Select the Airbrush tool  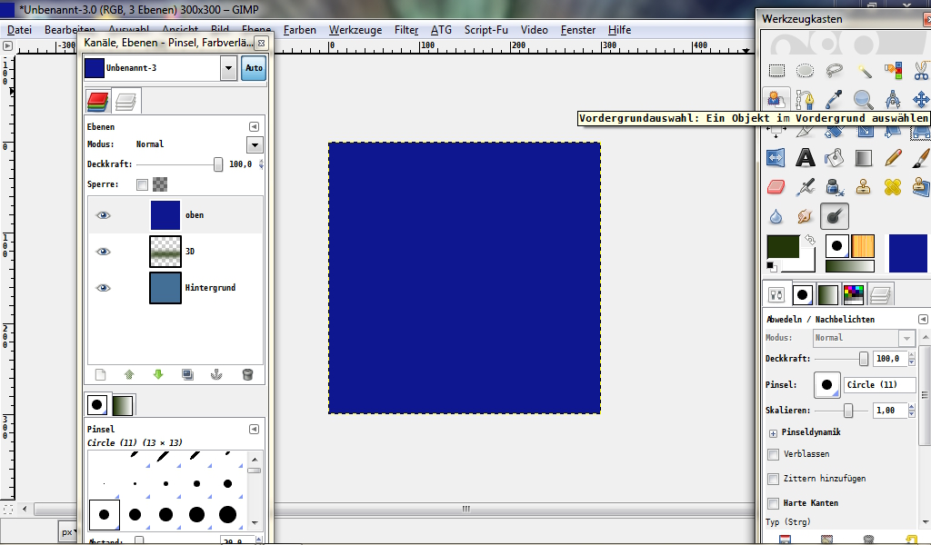click(806, 187)
